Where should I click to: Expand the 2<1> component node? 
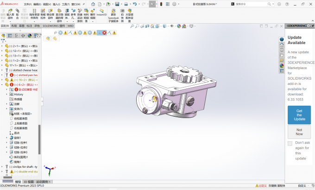(2, 46)
